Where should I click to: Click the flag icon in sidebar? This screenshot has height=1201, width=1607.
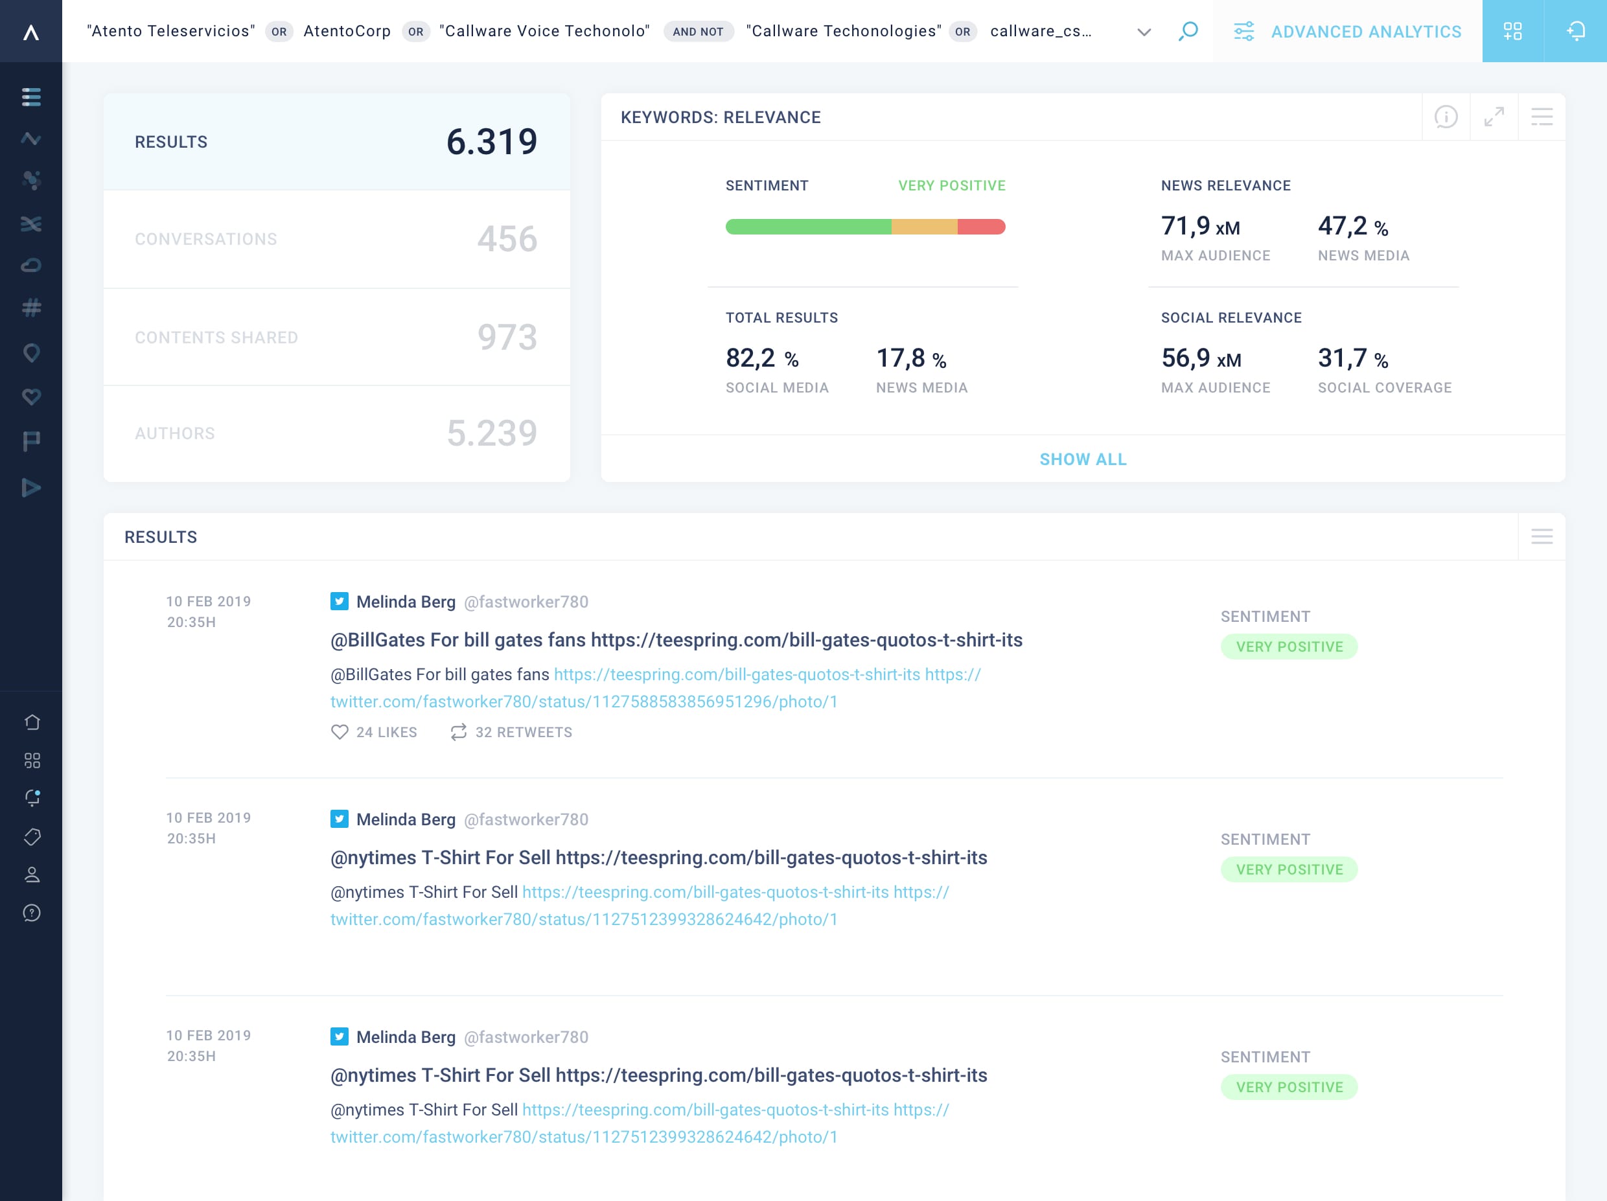click(x=31, y=440)
